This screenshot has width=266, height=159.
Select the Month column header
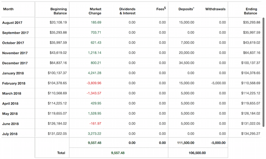pos(8,9)
